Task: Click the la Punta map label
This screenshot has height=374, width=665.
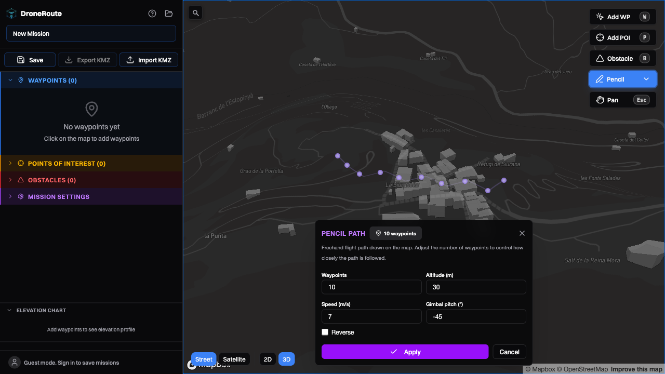Action: (215, 236)
